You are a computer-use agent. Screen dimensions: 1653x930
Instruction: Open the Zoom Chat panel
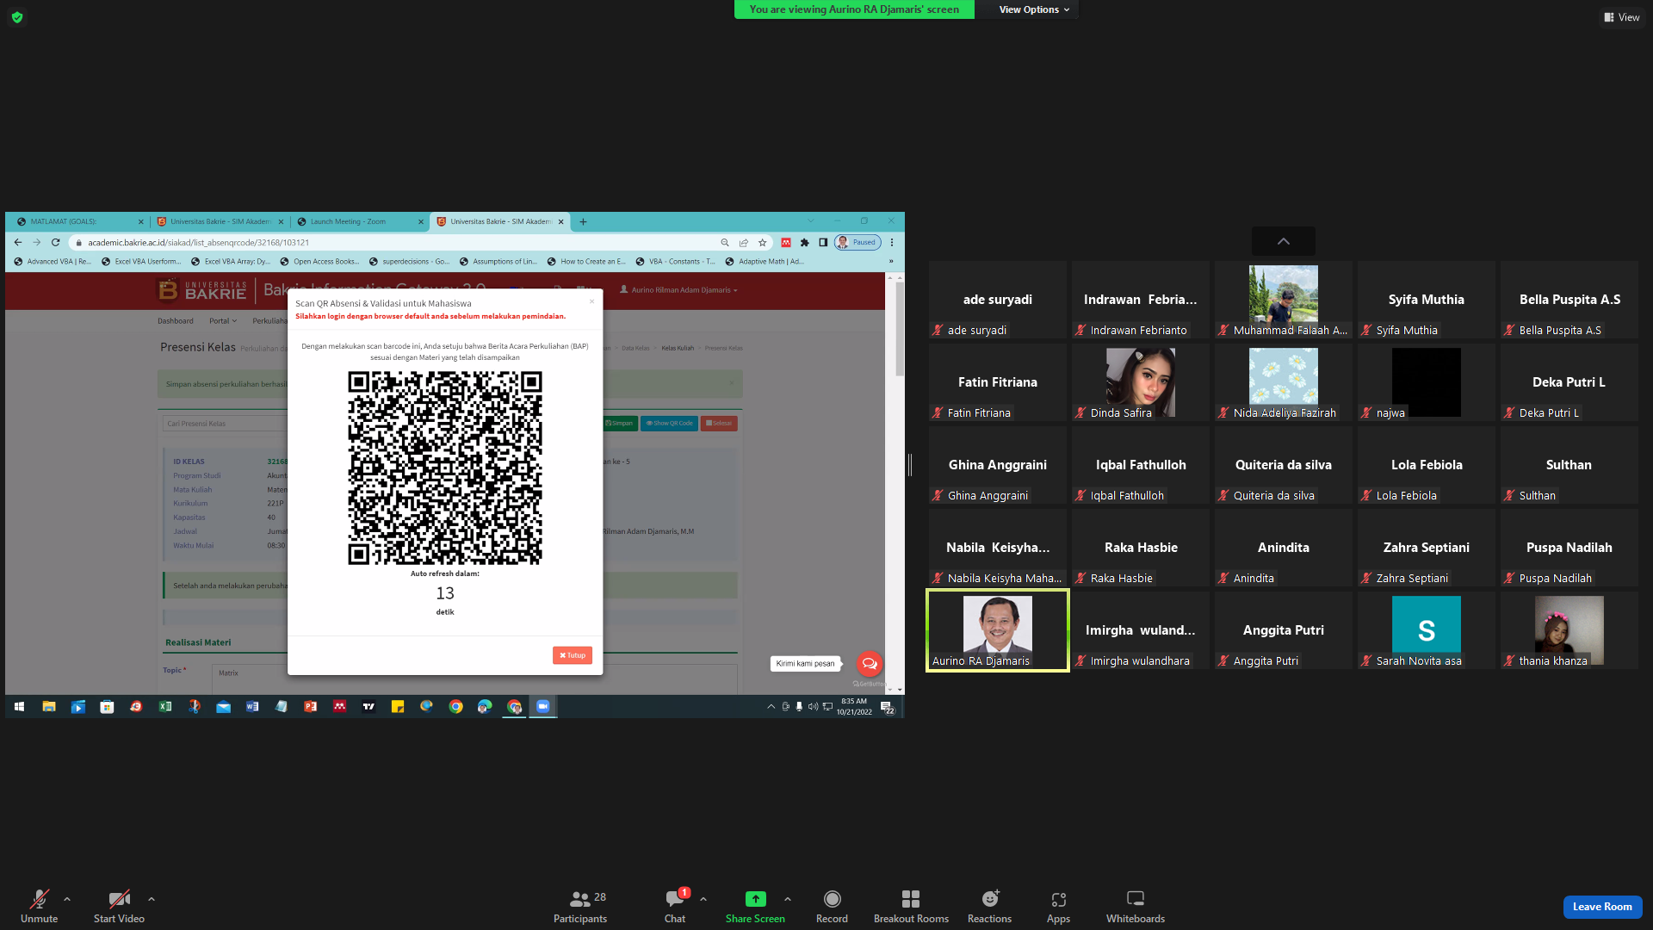tap(675, 906)
